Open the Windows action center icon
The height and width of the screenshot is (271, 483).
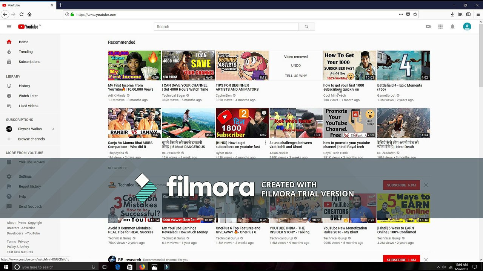[474, 267]
